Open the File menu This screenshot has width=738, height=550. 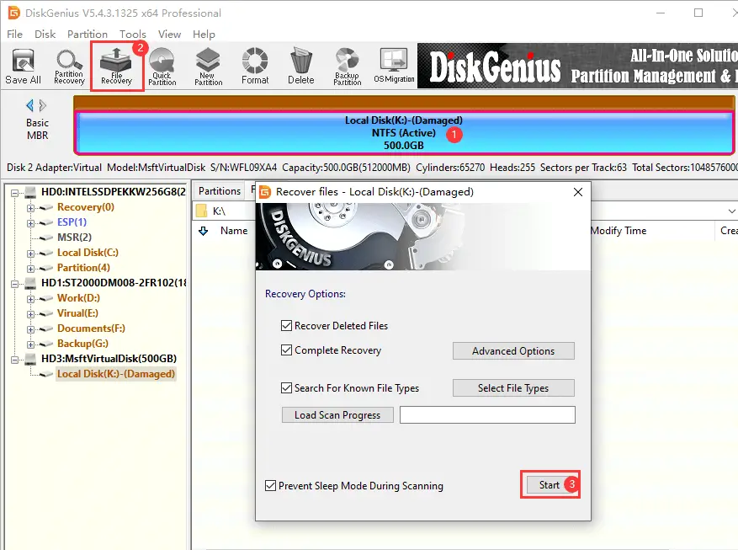[x=14, y=35]
